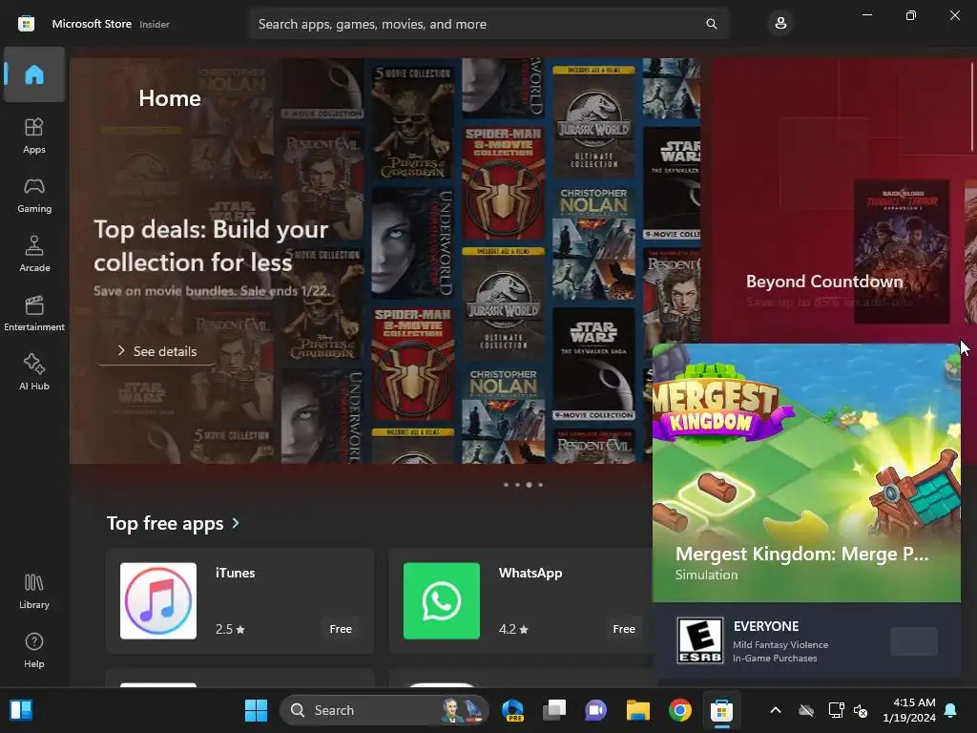Click the Simulation genre label
The height and width of the screenshot is (733, 977).
click(x=707, y=575)
